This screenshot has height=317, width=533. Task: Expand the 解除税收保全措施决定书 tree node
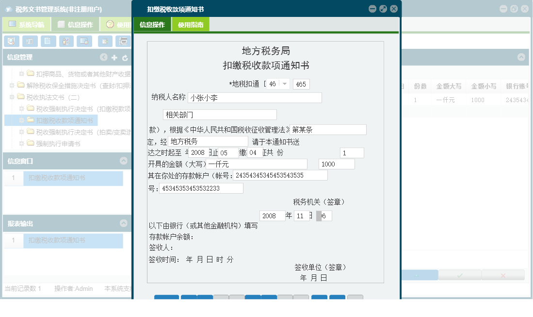12,86
